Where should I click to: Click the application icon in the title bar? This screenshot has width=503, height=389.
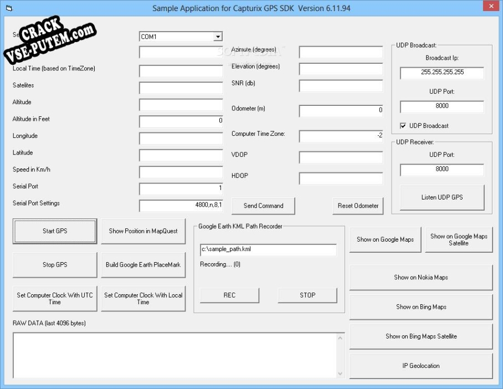click(8, 9)
